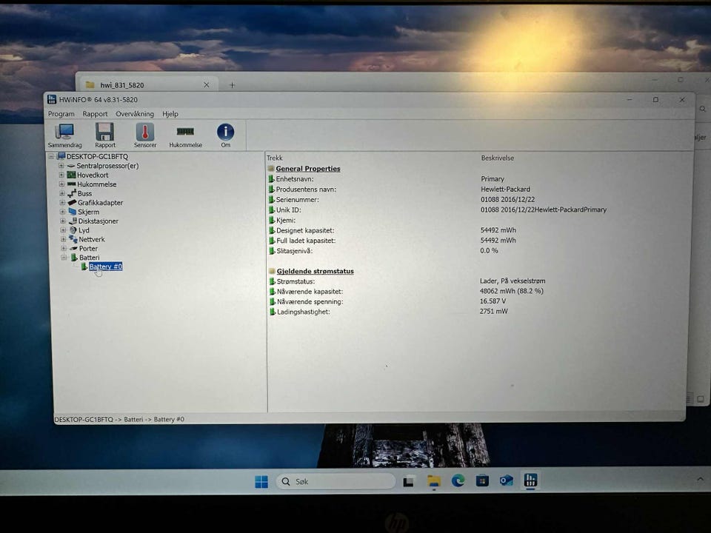
Task: Select the Serienummer row label
Action: click(x=298, y=199)
